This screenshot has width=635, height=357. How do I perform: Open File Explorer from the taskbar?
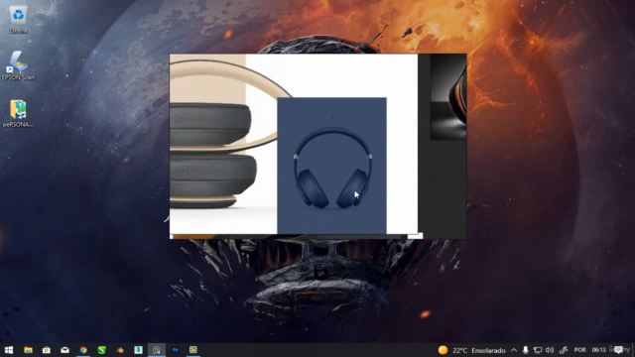(x=28, y=350)
